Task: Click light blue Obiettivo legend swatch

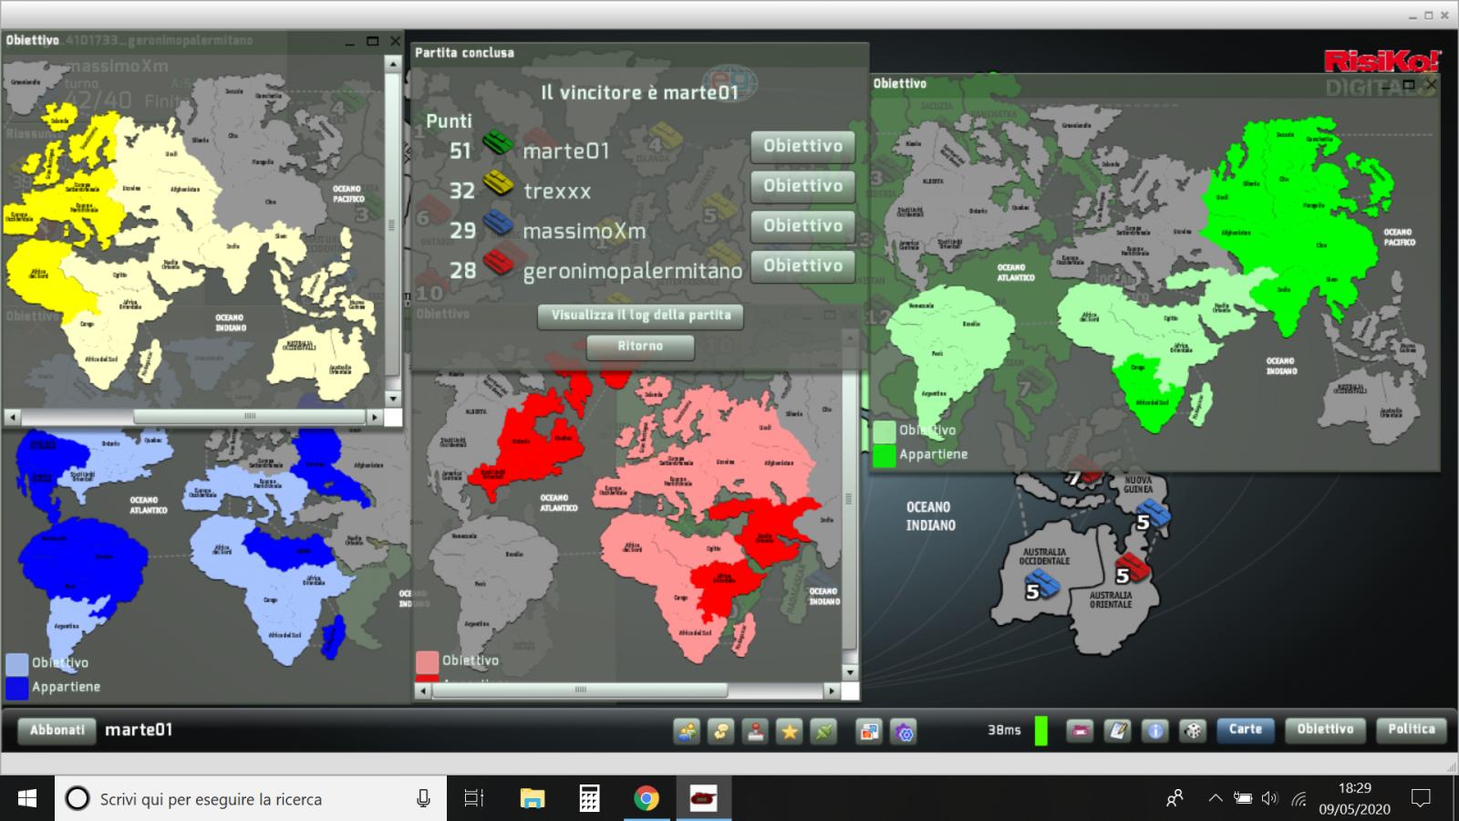Action: click(16, 663)
